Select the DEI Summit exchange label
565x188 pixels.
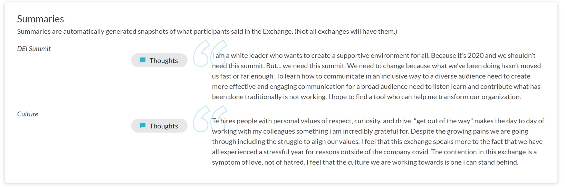[x=34, y=49]
